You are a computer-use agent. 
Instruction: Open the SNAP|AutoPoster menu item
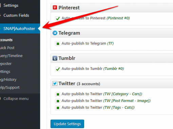click(20, 28)
